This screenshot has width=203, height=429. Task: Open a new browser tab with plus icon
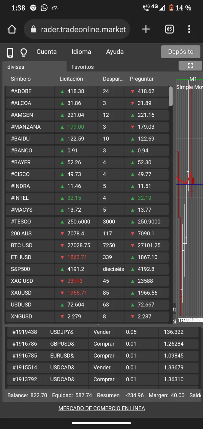coord(146,29)
